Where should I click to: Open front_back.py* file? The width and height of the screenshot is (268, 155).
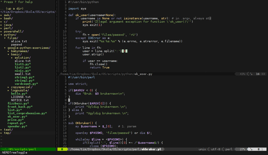coord(20,107)
